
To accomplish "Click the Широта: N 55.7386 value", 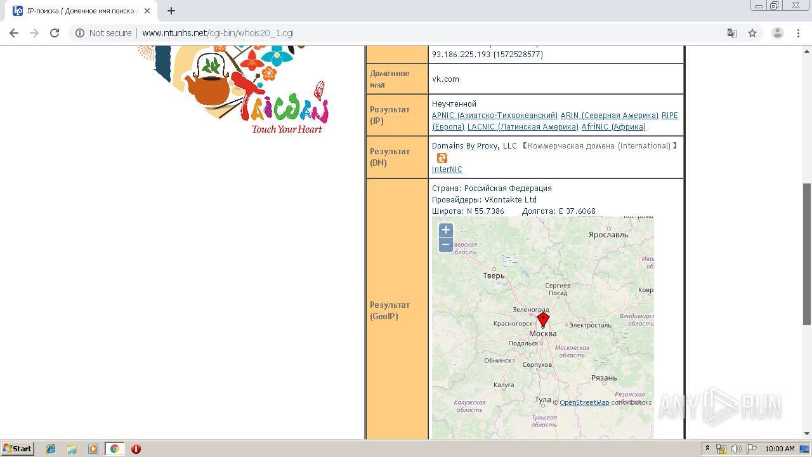I will coord(468,211).
